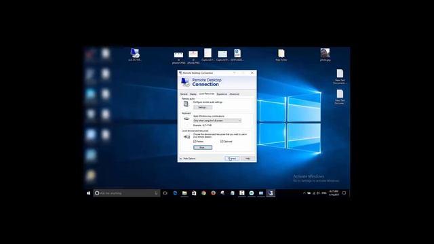This screenshot has height=244, width=434.
Task: Minimize the Remote Desktop Connection window
Action: pos(235,73)
